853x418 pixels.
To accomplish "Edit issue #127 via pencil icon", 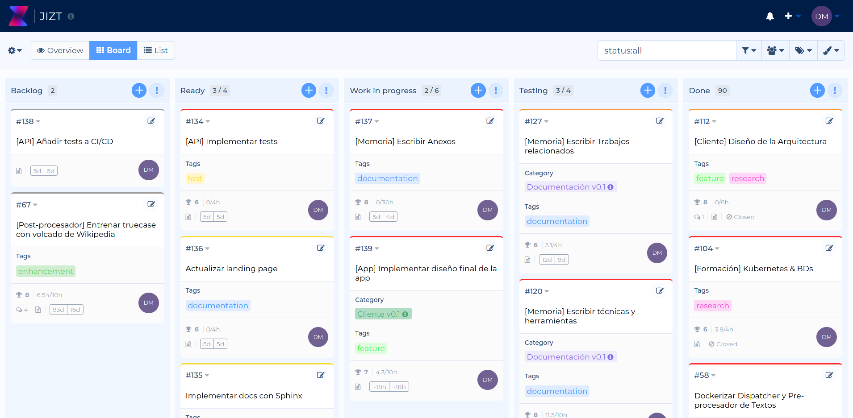I will pos(660,121).
